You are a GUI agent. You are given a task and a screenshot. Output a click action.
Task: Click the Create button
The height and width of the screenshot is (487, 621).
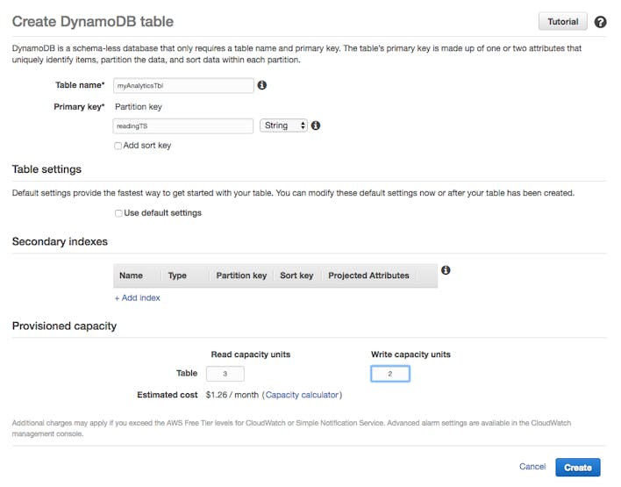[x=578, y=468]
